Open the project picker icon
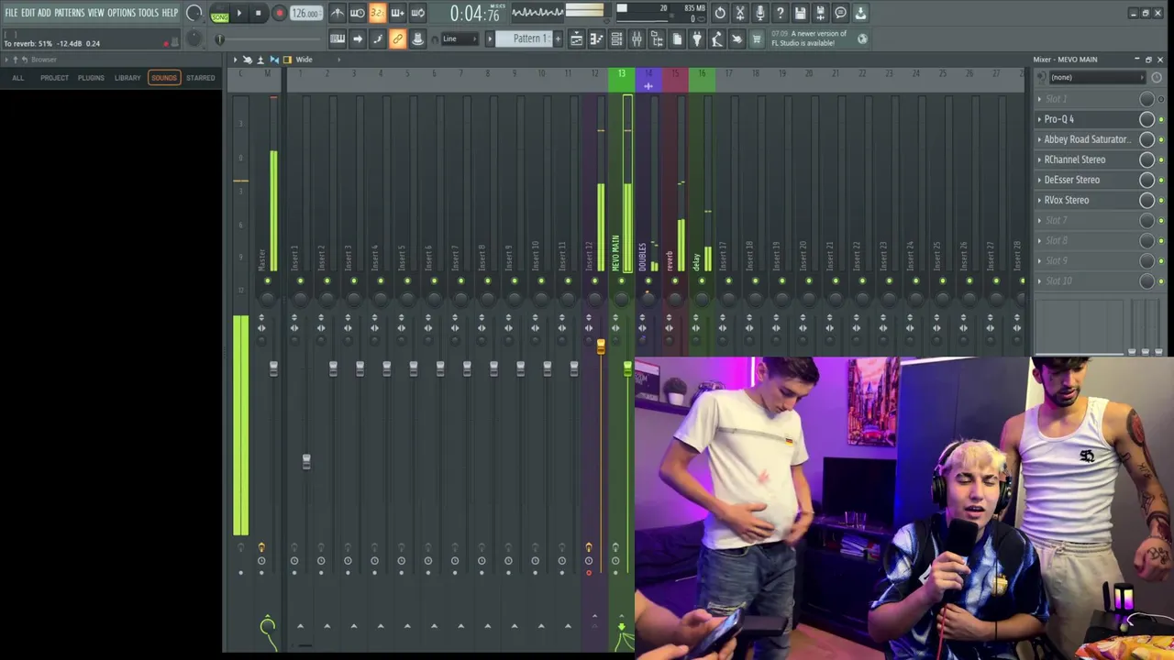 pos(677,38)
